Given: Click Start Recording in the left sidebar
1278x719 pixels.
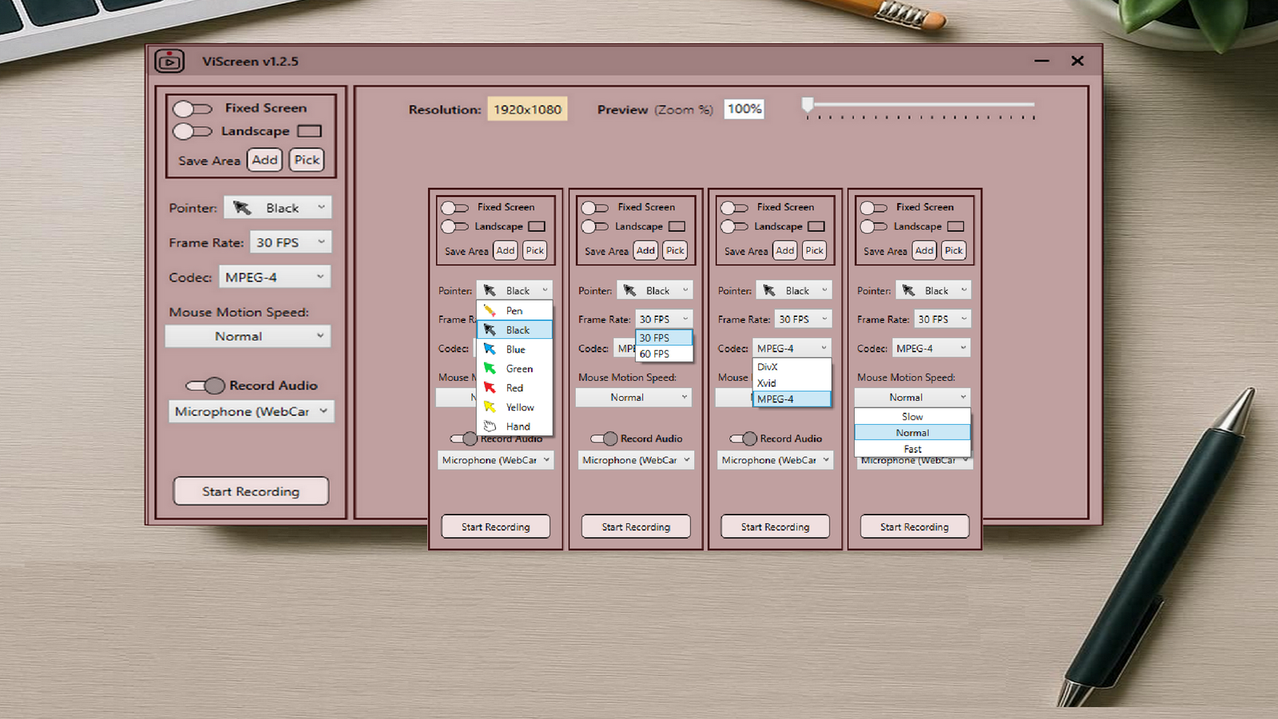Looking at the screenshot, I should click(251, 491).
